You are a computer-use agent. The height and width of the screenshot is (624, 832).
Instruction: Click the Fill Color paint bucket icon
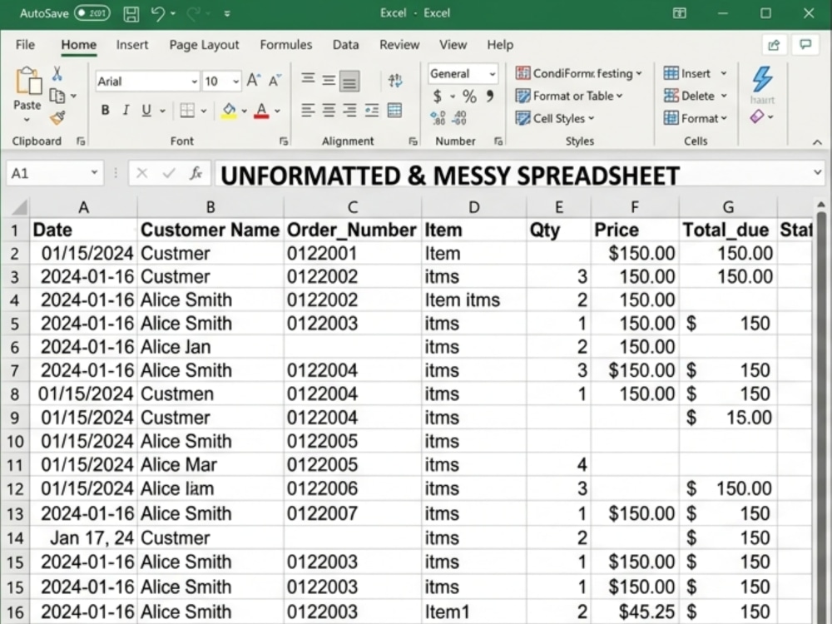[x=229, y=111]
